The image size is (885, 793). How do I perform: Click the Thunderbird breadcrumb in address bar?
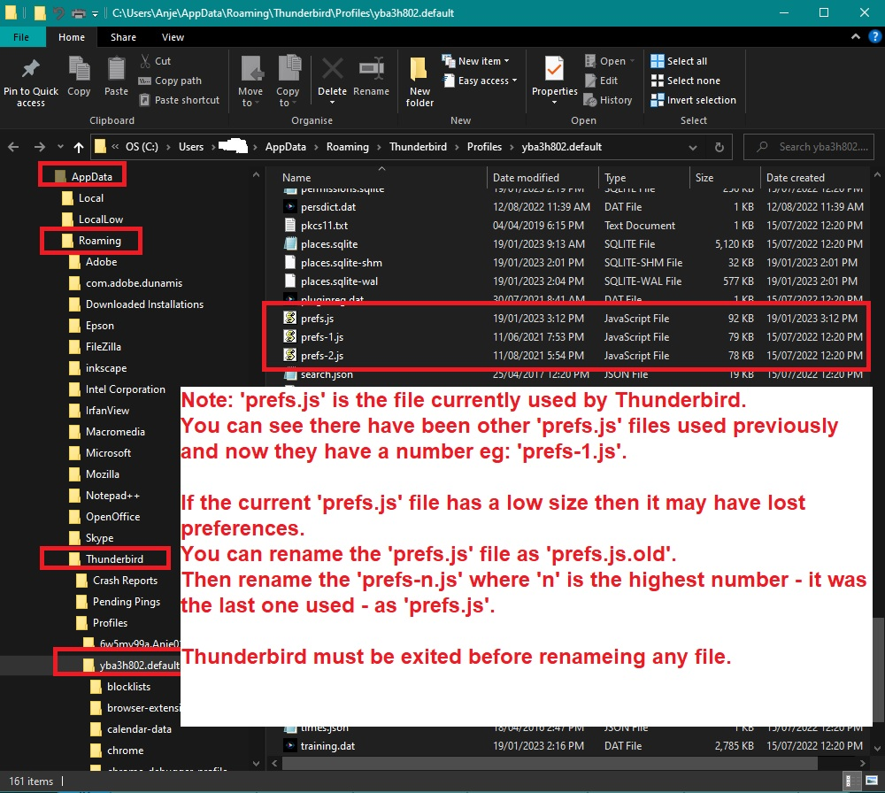click(x=418, y=147)
